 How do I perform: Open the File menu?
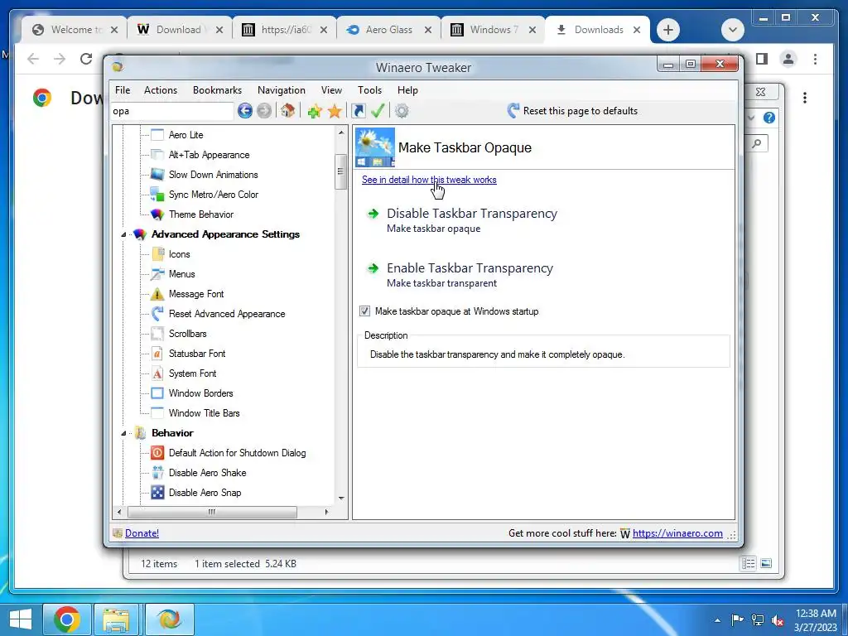tap(123, 90)
